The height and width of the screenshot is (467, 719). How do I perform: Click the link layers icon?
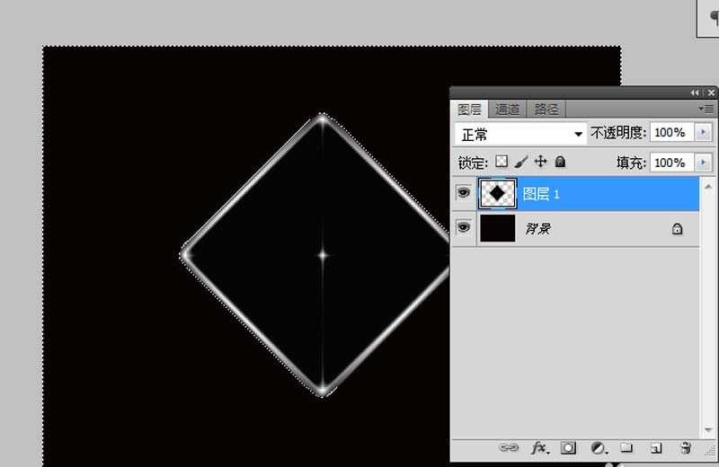[510, 447]
